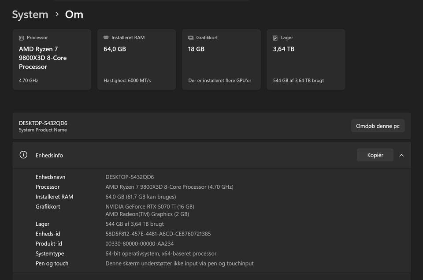Screen dimensions: 423x280
Task: Click AMD Radeon(TM) Graphics (2 GB)
Action: [147, 214]
